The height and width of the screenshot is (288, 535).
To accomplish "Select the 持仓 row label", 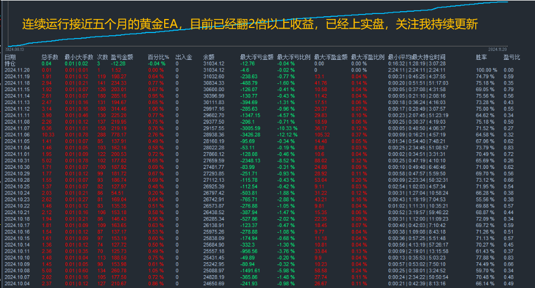I will [x=10, y=64].
